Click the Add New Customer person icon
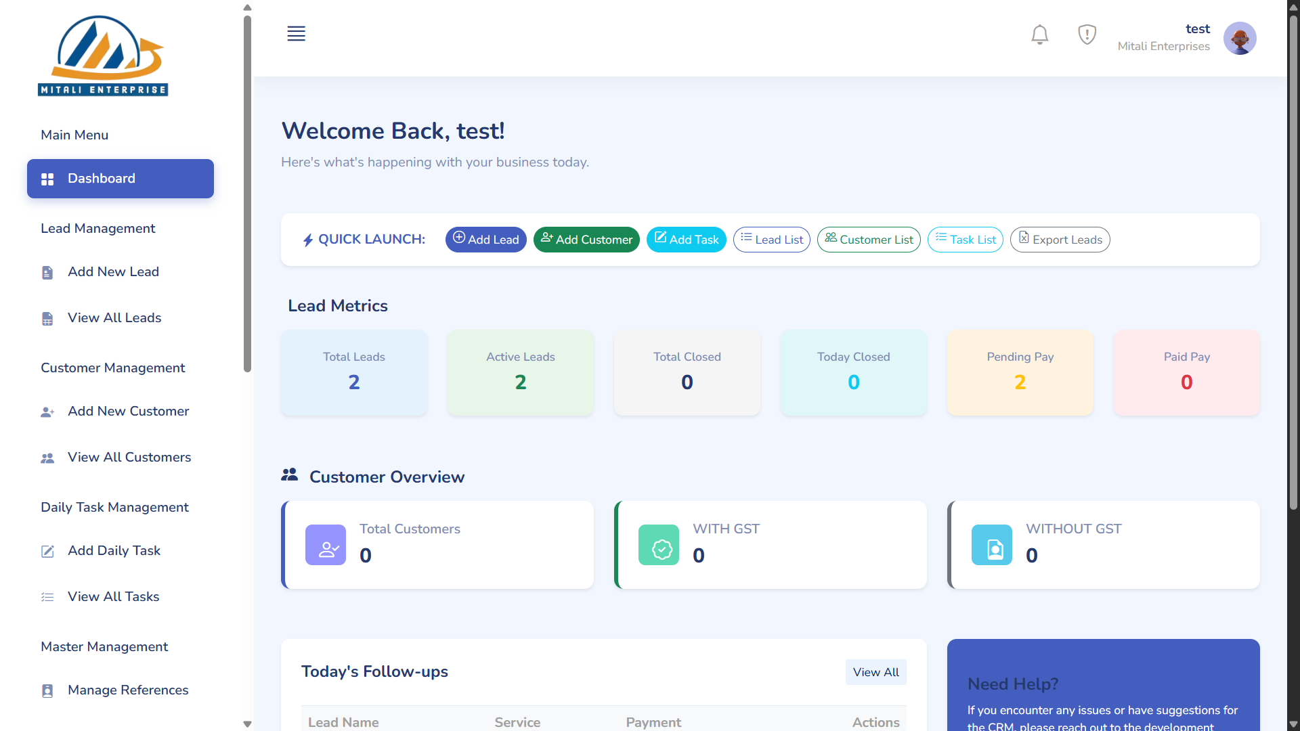Viewport: 1300px width, 731px height. [47, 412]
